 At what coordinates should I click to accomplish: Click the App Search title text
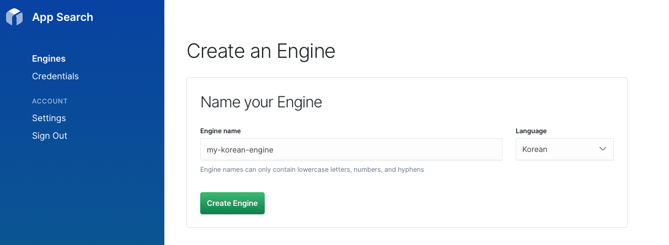[62, 17]
